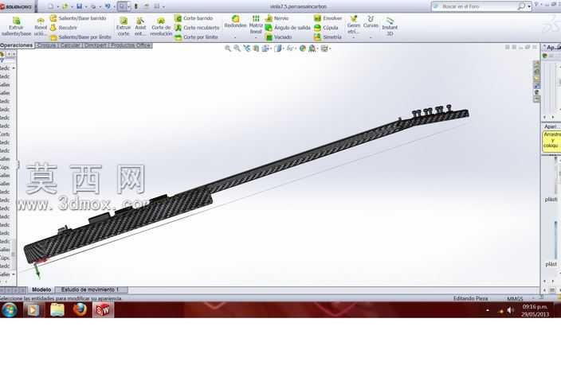Click the SolidWorks taskbar icon
Screen dimensions: 561x373
103,310
